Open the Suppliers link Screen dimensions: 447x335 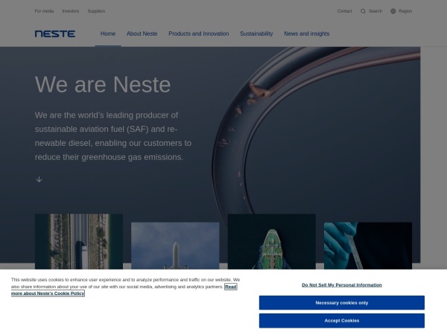(96, 11)
